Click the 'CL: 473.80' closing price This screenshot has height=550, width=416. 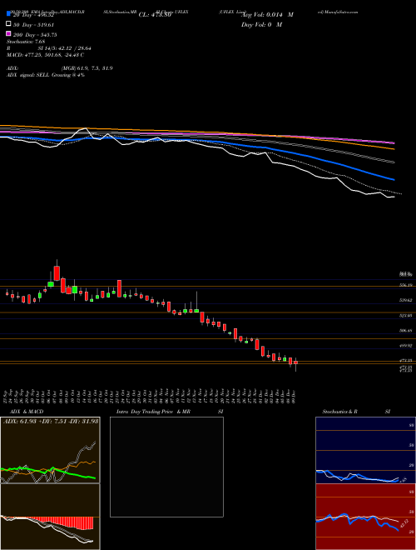pos(155,15)
